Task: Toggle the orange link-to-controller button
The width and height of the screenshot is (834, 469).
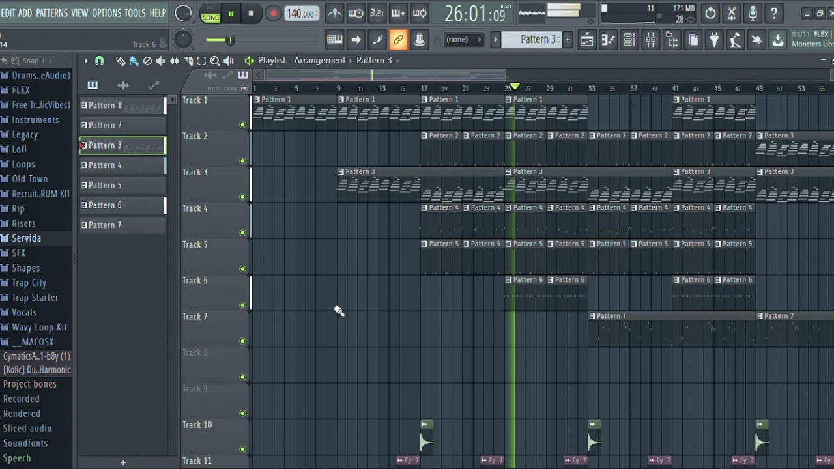Action: 397,40
